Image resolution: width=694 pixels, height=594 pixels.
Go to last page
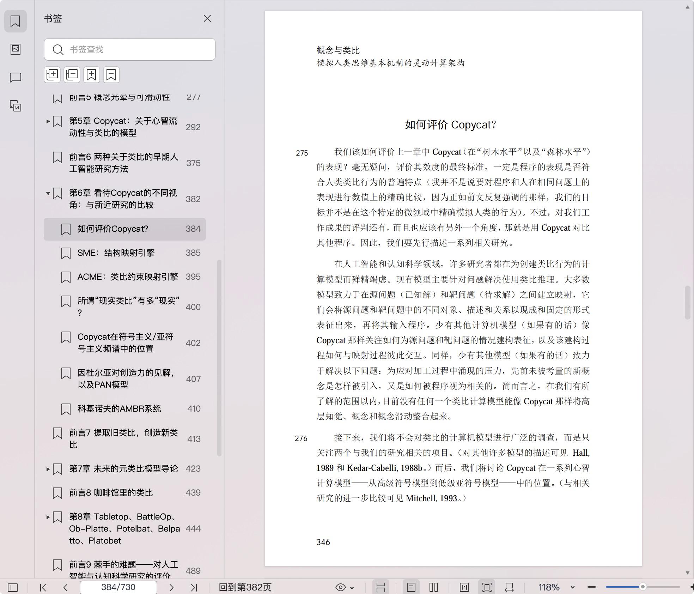tap(194, 587)
